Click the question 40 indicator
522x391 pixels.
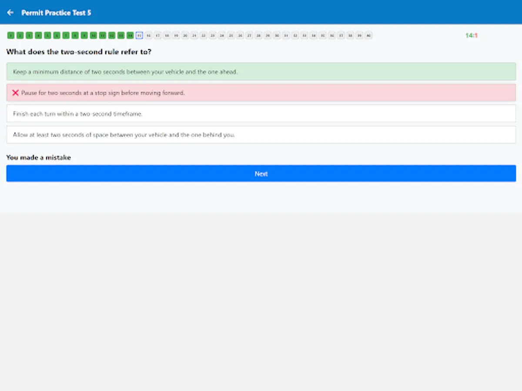pos(368,36)
